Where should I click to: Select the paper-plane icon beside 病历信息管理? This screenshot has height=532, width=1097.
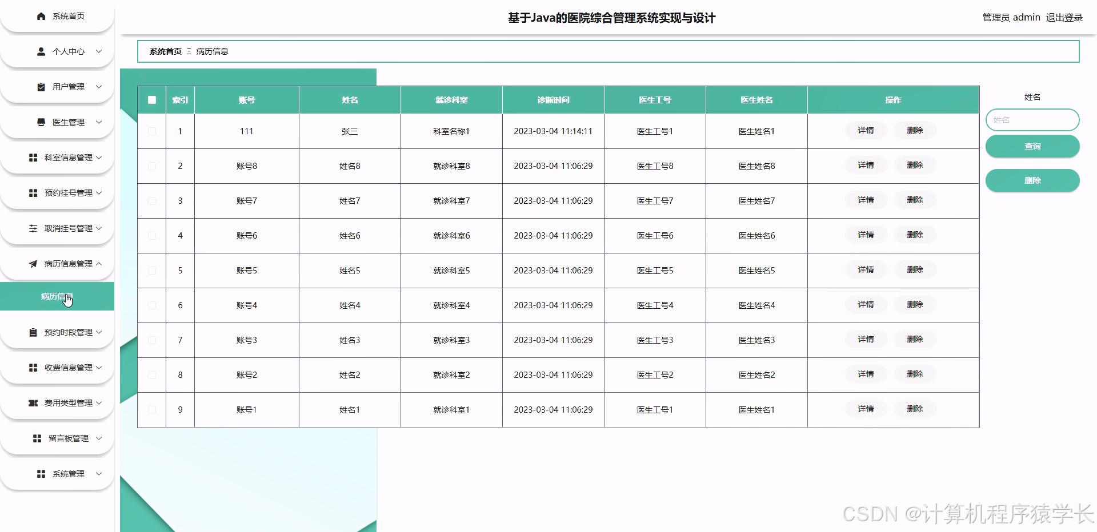click(x=33, y=264)
